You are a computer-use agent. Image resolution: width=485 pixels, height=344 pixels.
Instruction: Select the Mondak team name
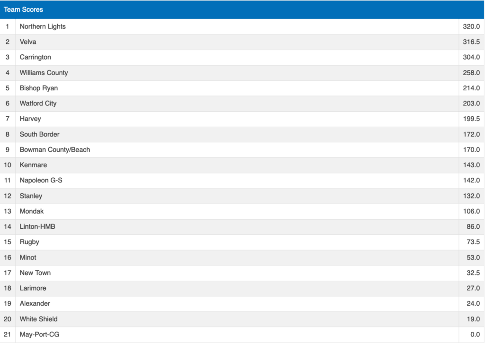point(32,211)
